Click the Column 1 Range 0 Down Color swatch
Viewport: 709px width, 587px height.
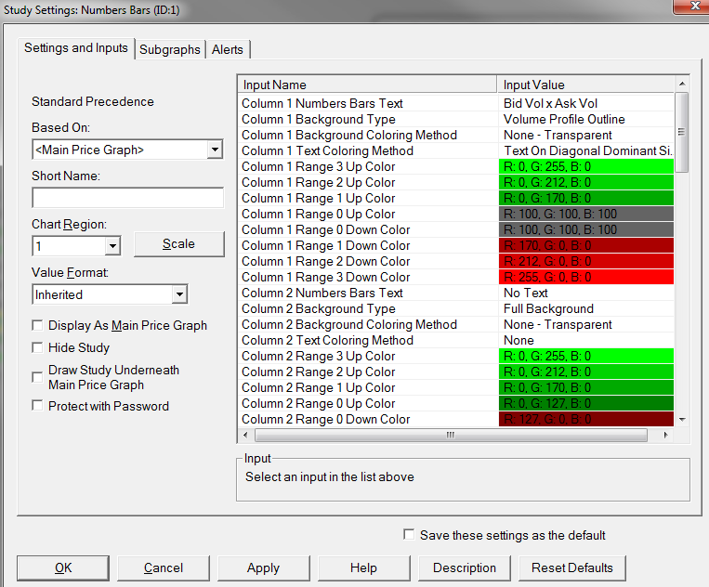pyautogui.click(x=586, y=230)
